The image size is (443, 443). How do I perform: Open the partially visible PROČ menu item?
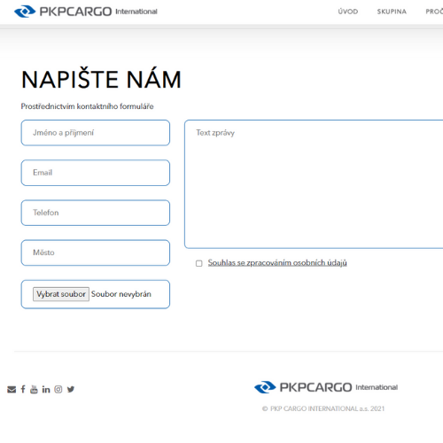click(434, 12)
